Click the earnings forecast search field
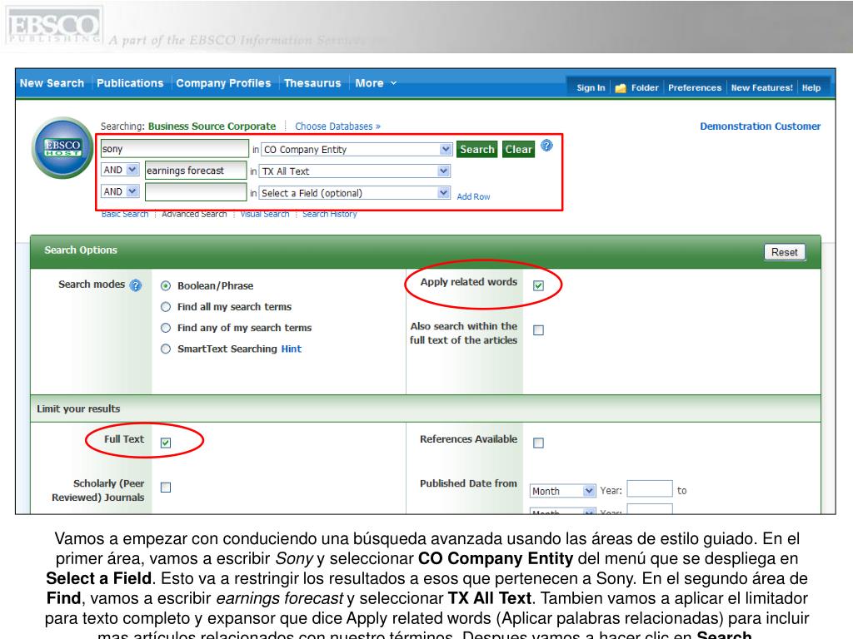 [195, 171]
